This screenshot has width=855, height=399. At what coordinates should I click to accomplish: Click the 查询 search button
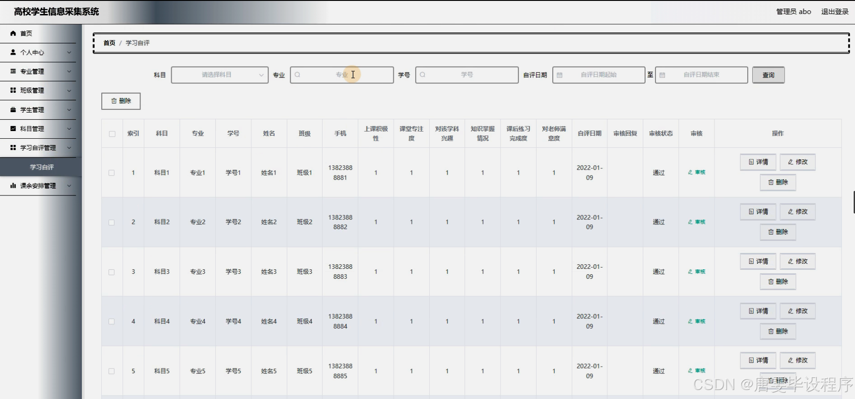pyautogui.click(x=768, y=75)
